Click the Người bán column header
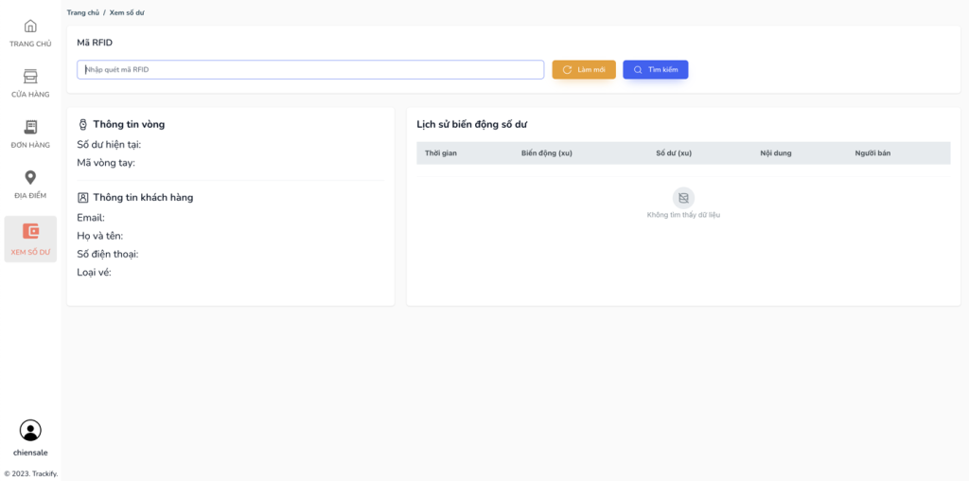The width and height of the screenshot is (969, 481). pos(872,153)
